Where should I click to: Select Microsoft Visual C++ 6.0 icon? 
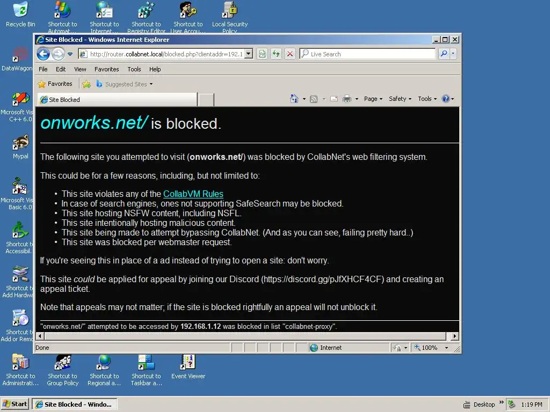point(18,107)
